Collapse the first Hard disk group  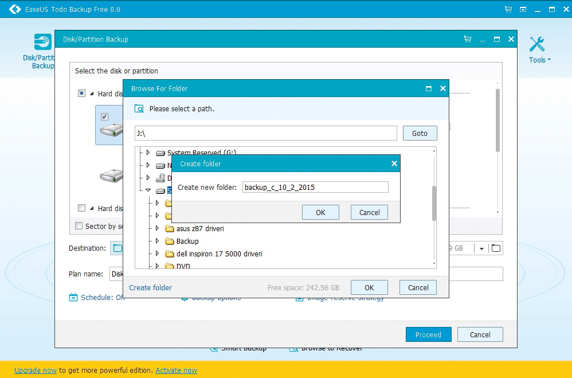92,94
